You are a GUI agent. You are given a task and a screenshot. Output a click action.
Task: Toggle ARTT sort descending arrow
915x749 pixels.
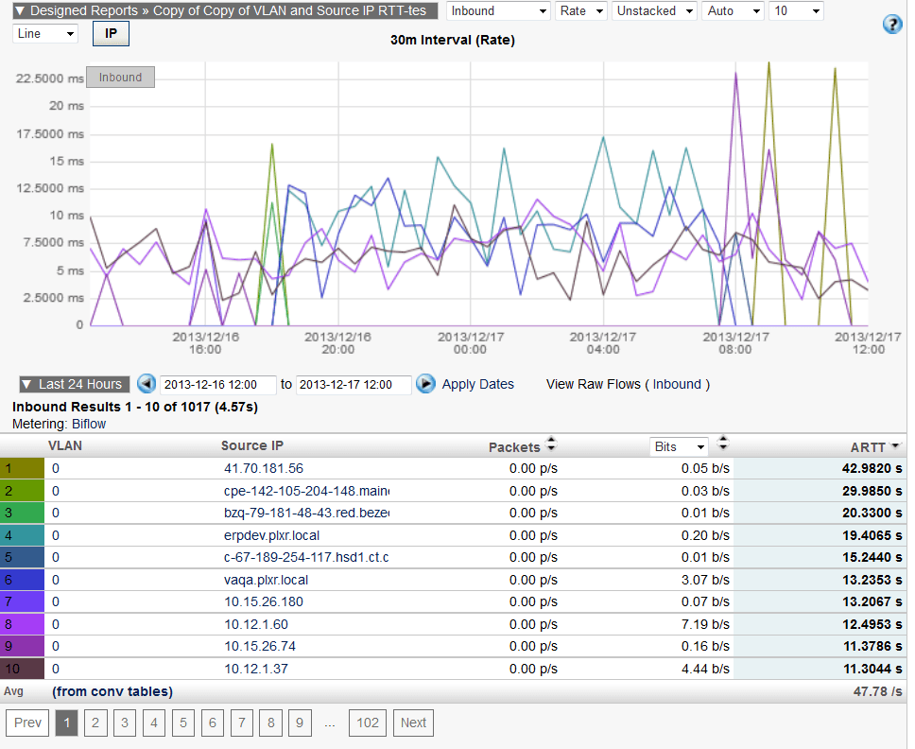(x=895, y=446)
